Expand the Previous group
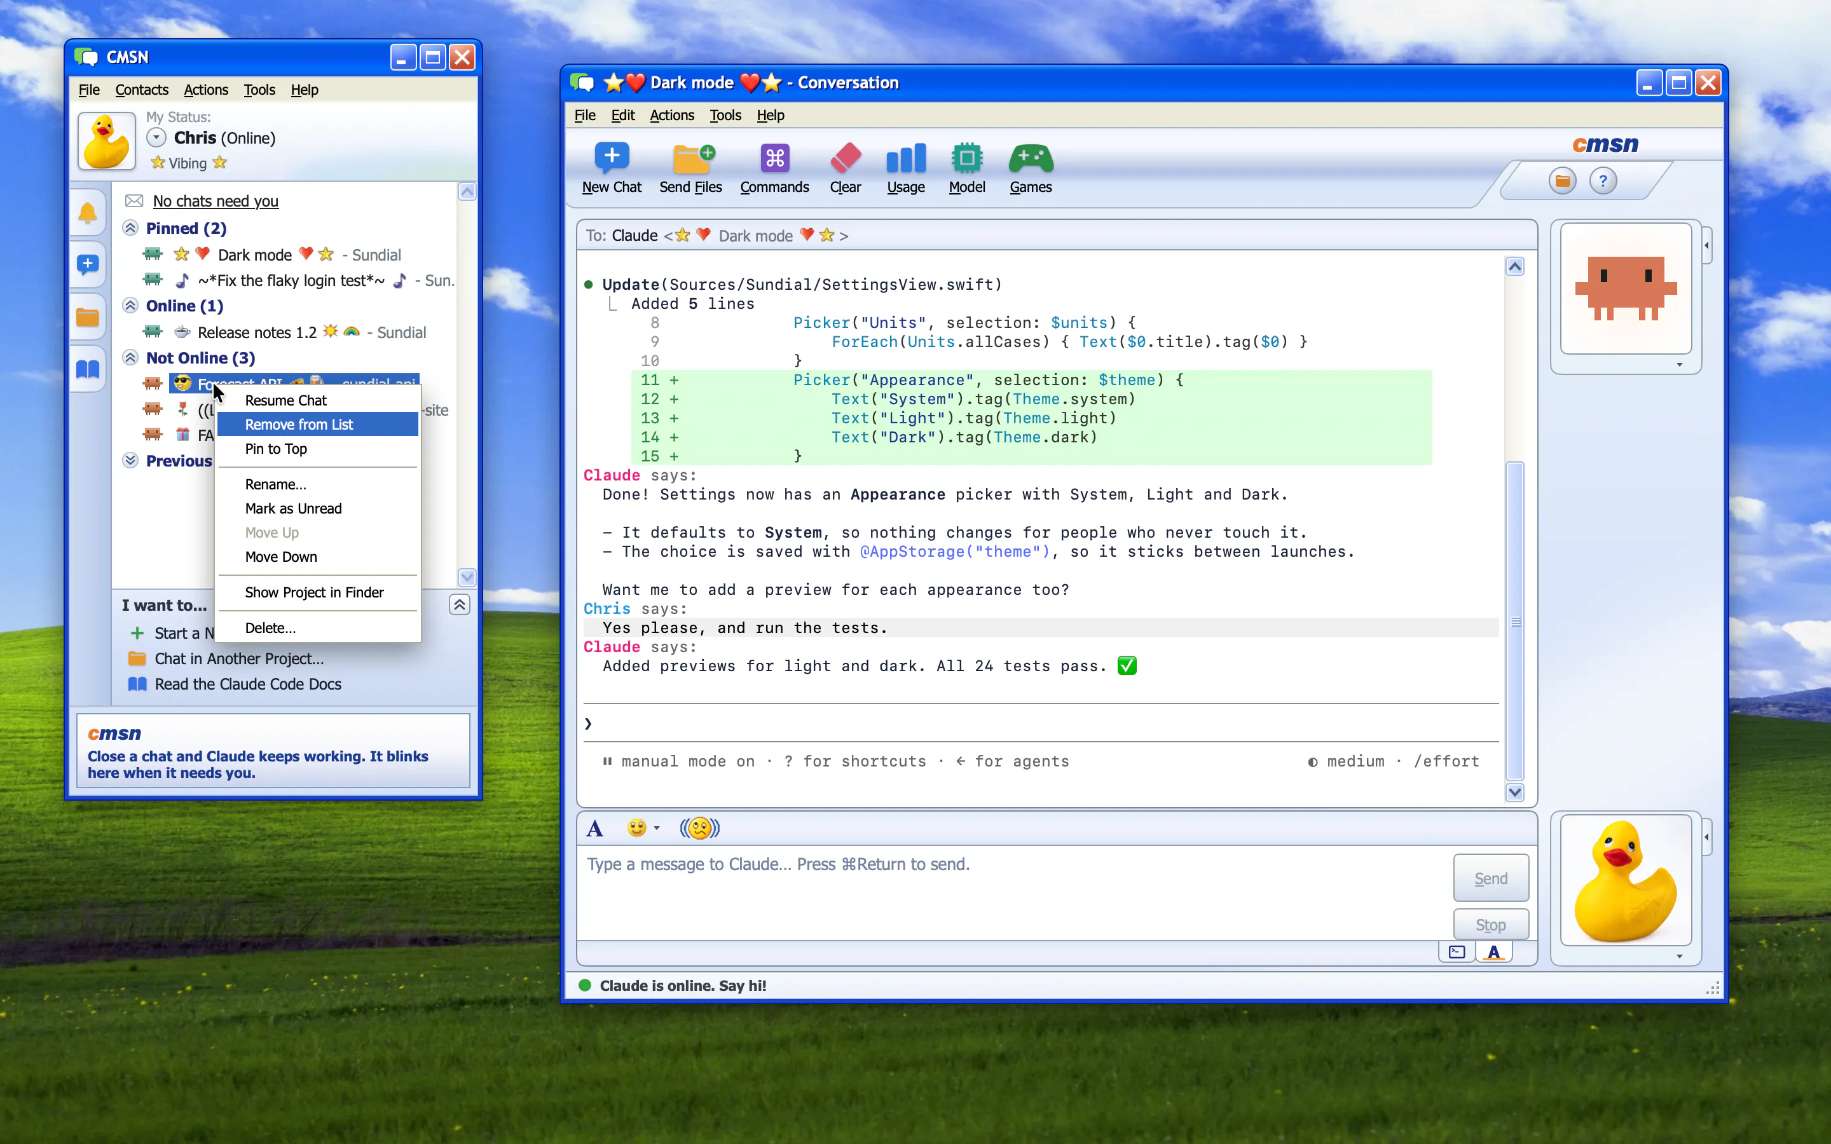This screenshot has width=1831, height=1144. 130,460
